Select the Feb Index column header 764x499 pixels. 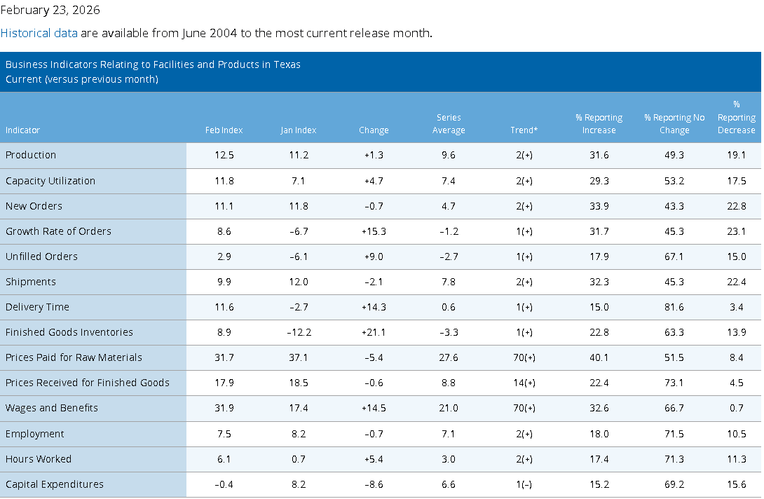click(x=224, y=130)
